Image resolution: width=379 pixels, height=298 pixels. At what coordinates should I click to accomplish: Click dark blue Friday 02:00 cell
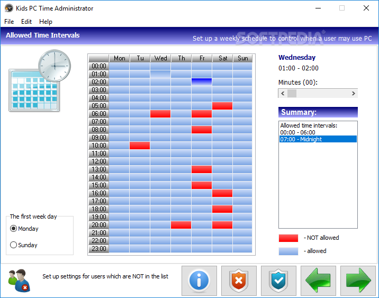pos(202,82)
